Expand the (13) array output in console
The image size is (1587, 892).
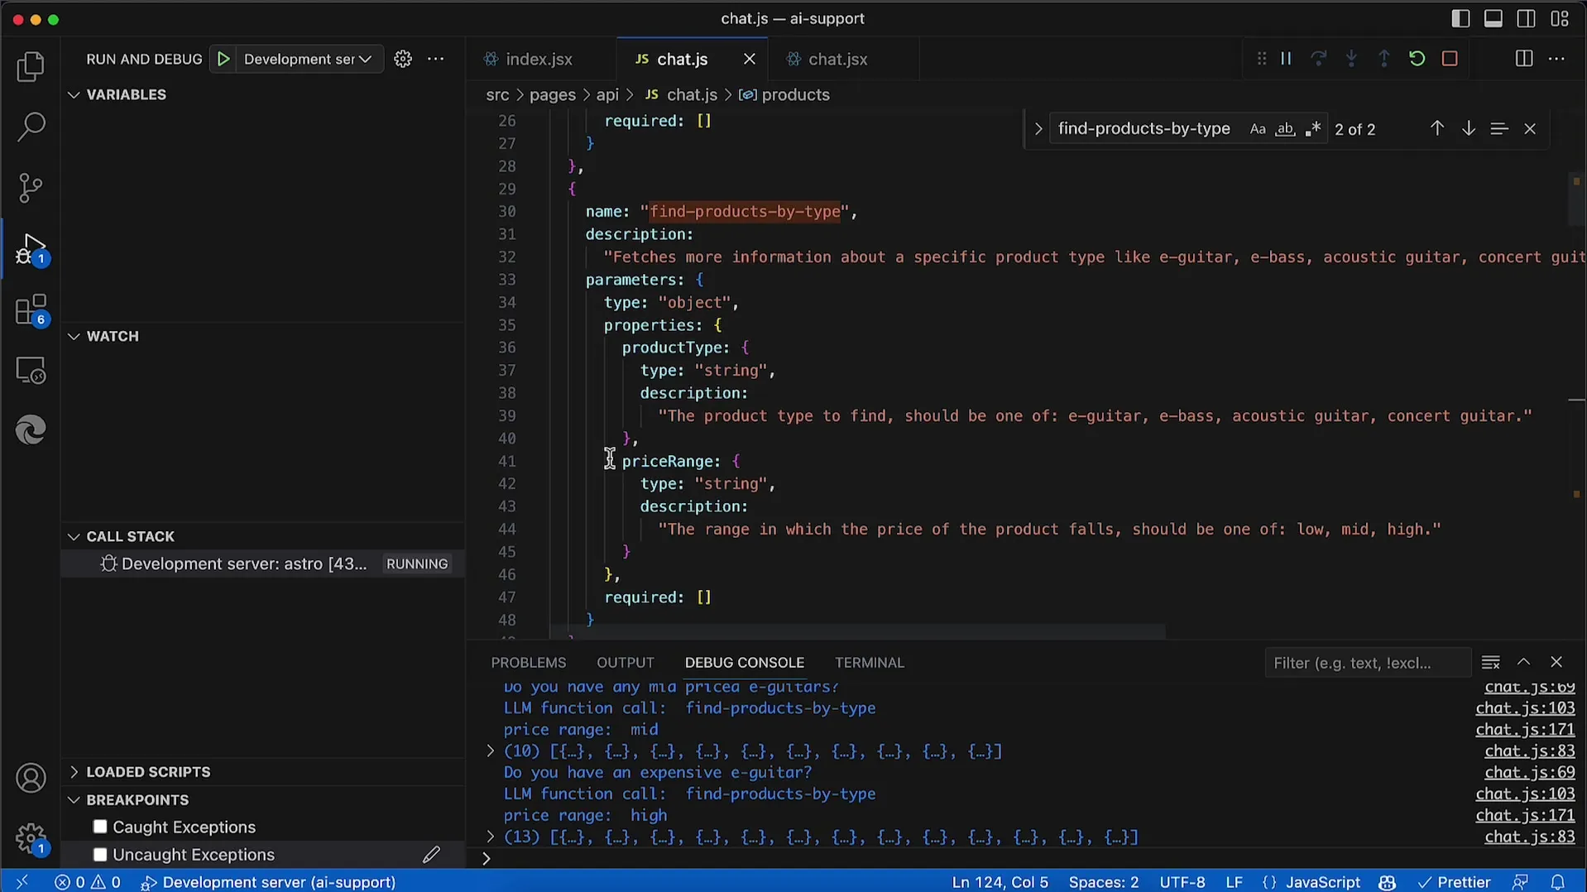[x=490, y=837]
